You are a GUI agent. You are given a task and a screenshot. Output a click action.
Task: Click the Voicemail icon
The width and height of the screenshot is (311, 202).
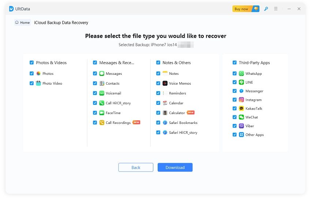pos(102,93)
